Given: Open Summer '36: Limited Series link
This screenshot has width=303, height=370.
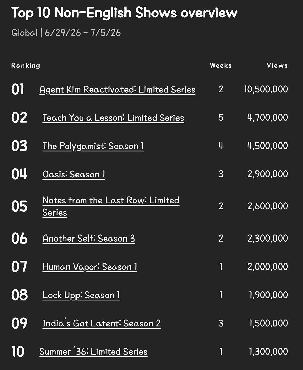Looking at the screenshot, I should coord(93,351).
